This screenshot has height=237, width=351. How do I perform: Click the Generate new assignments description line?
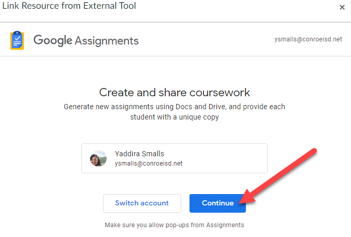pos(174,107)
